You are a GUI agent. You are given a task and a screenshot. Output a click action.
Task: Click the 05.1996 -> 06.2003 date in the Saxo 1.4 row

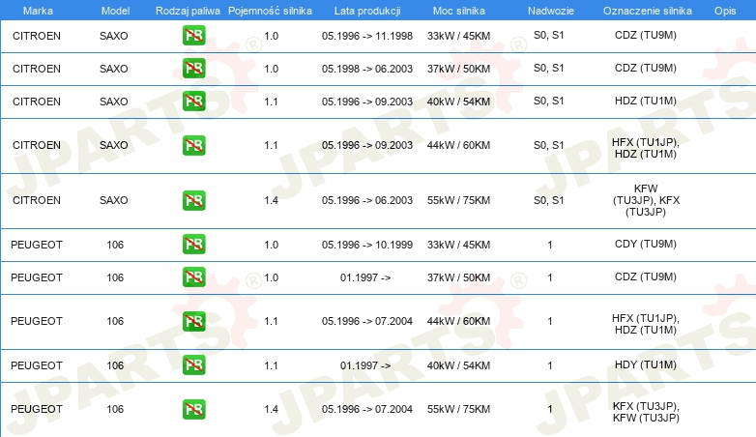(x=367, y=200)
